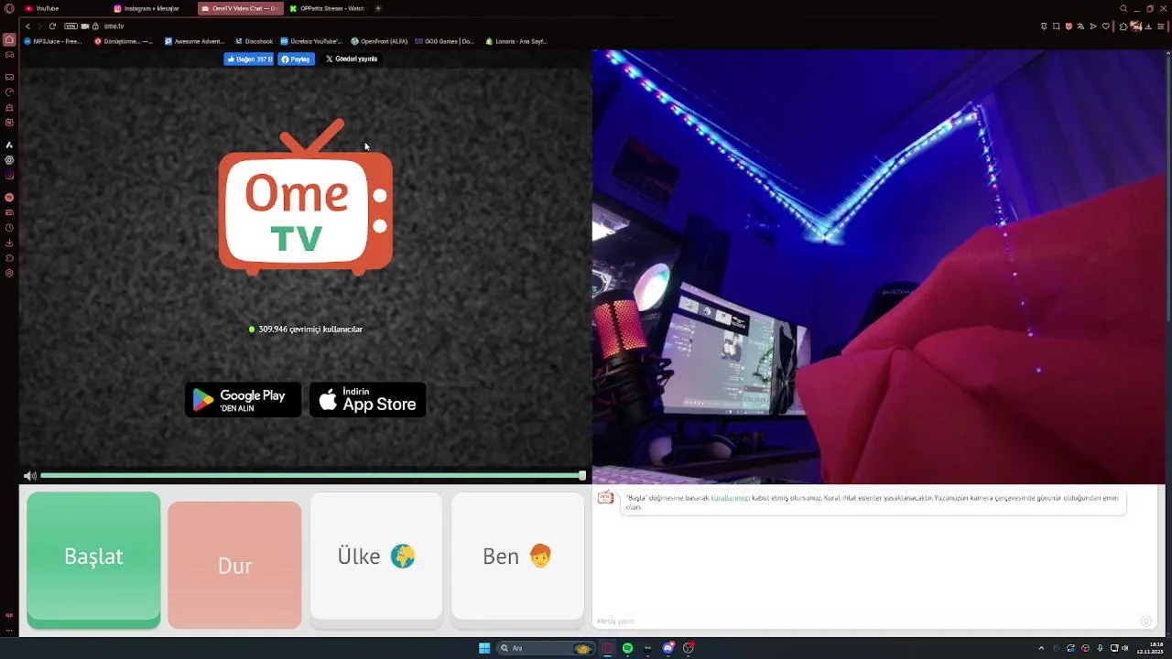1172x659 pixels.
Task: Open the Discohook bookmark
Action: (x=254, y=41)
